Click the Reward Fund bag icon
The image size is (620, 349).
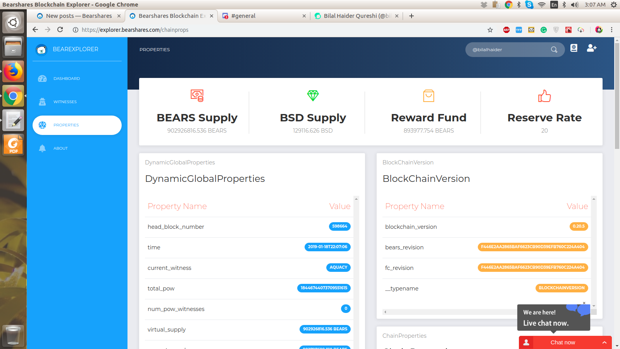click(x=429, y=96)
